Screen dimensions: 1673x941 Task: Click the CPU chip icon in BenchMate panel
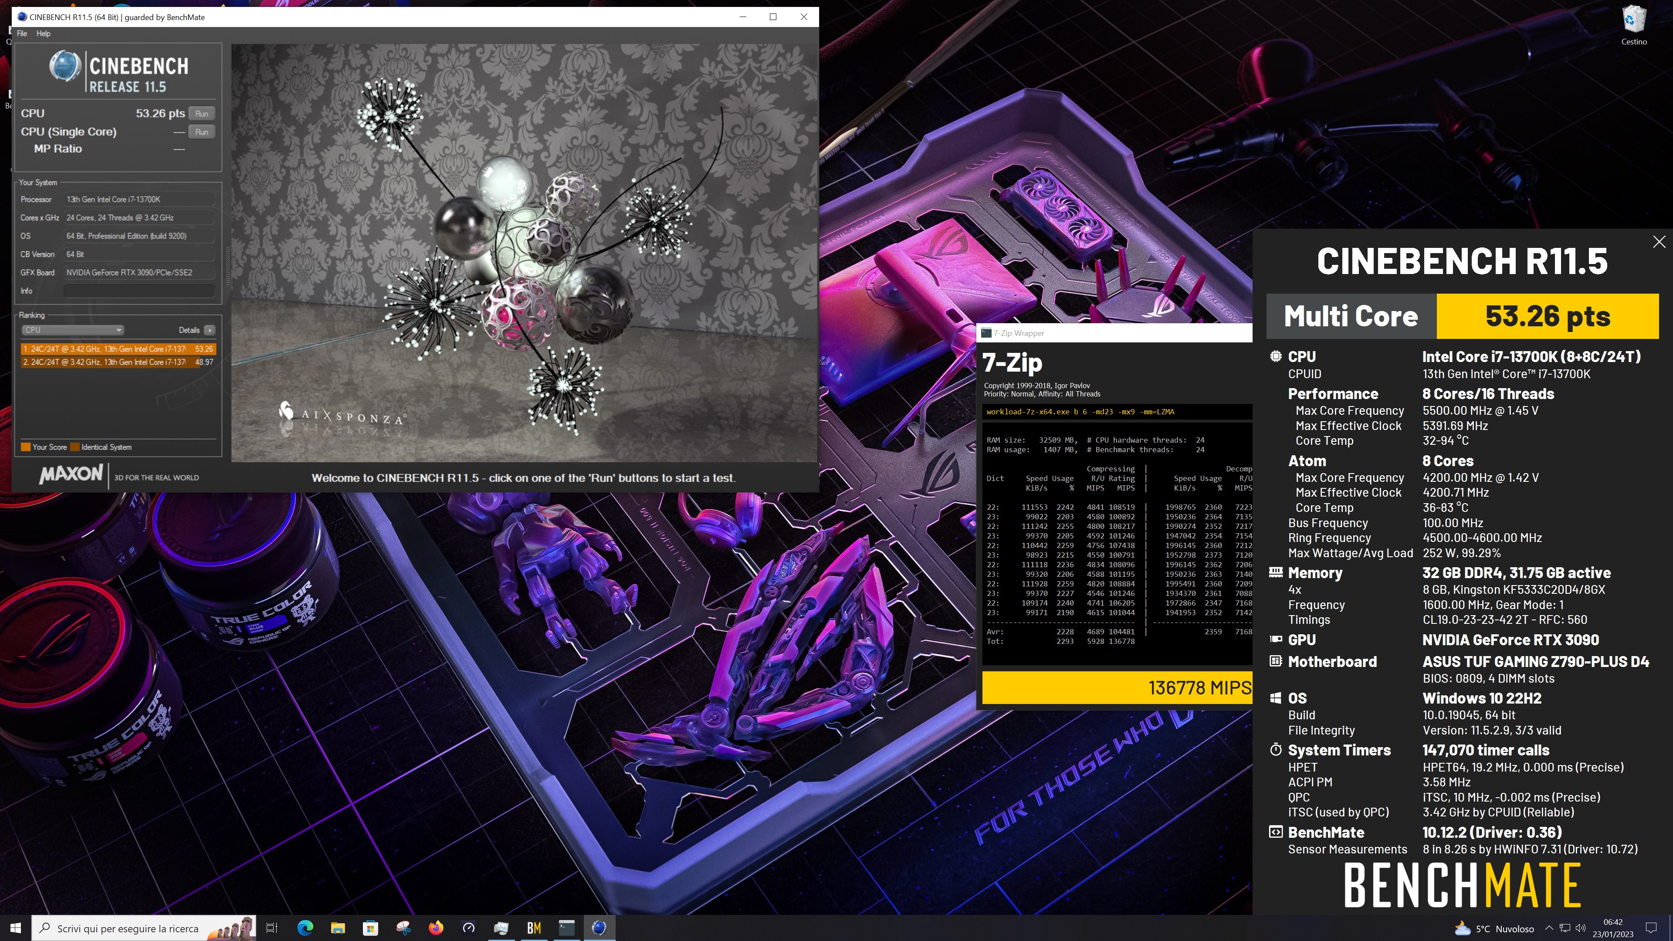click(1276, 356)
